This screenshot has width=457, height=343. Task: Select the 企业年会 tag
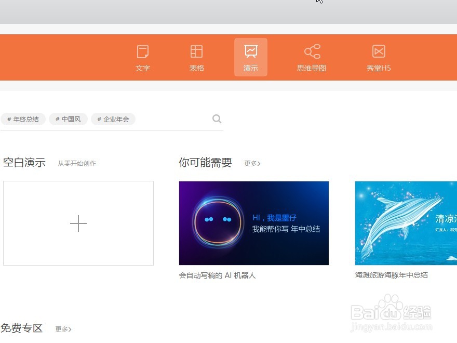[113, 119]
